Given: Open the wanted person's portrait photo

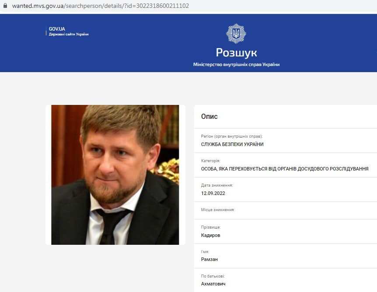Looking at the screenshot, I should point(115,175).
